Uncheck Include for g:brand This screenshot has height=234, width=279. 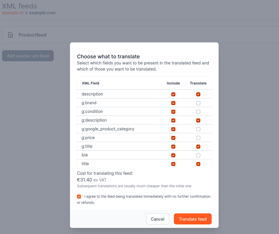173,103
